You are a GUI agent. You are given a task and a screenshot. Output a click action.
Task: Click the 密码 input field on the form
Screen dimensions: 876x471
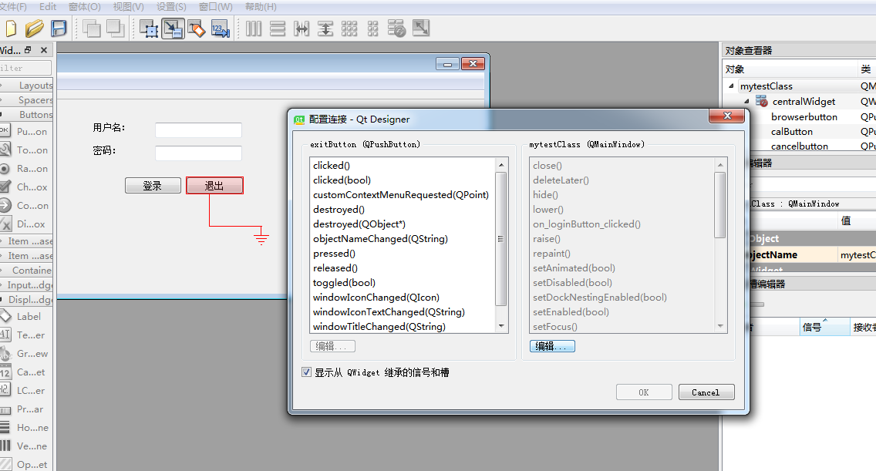tap(198, 153)
